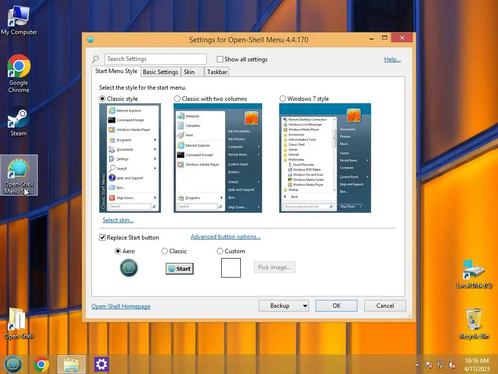This screenshot has height=374, width=498.
Task: Select Classic with two columns radio
Action: tap(177, 99)
